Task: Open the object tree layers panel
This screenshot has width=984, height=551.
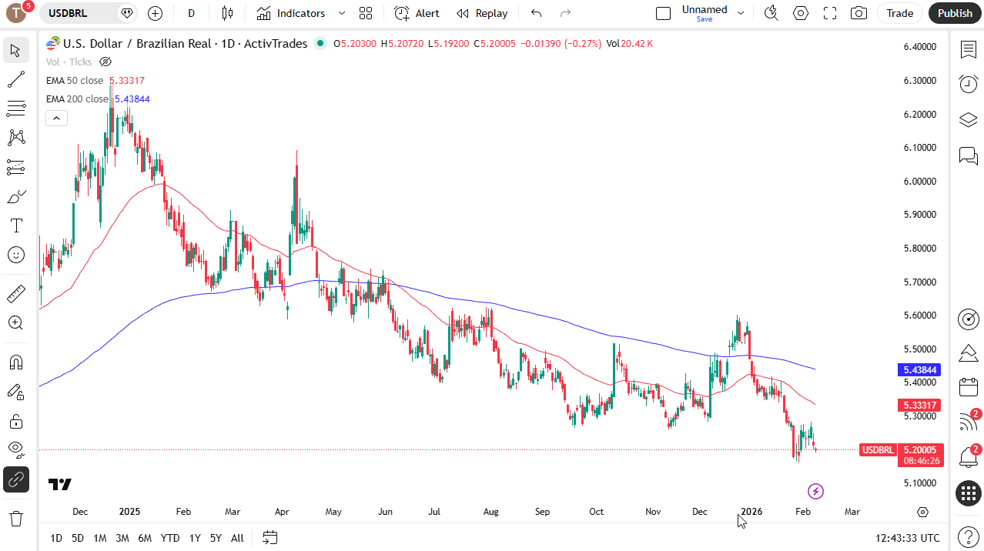Action: click(968, 120)
